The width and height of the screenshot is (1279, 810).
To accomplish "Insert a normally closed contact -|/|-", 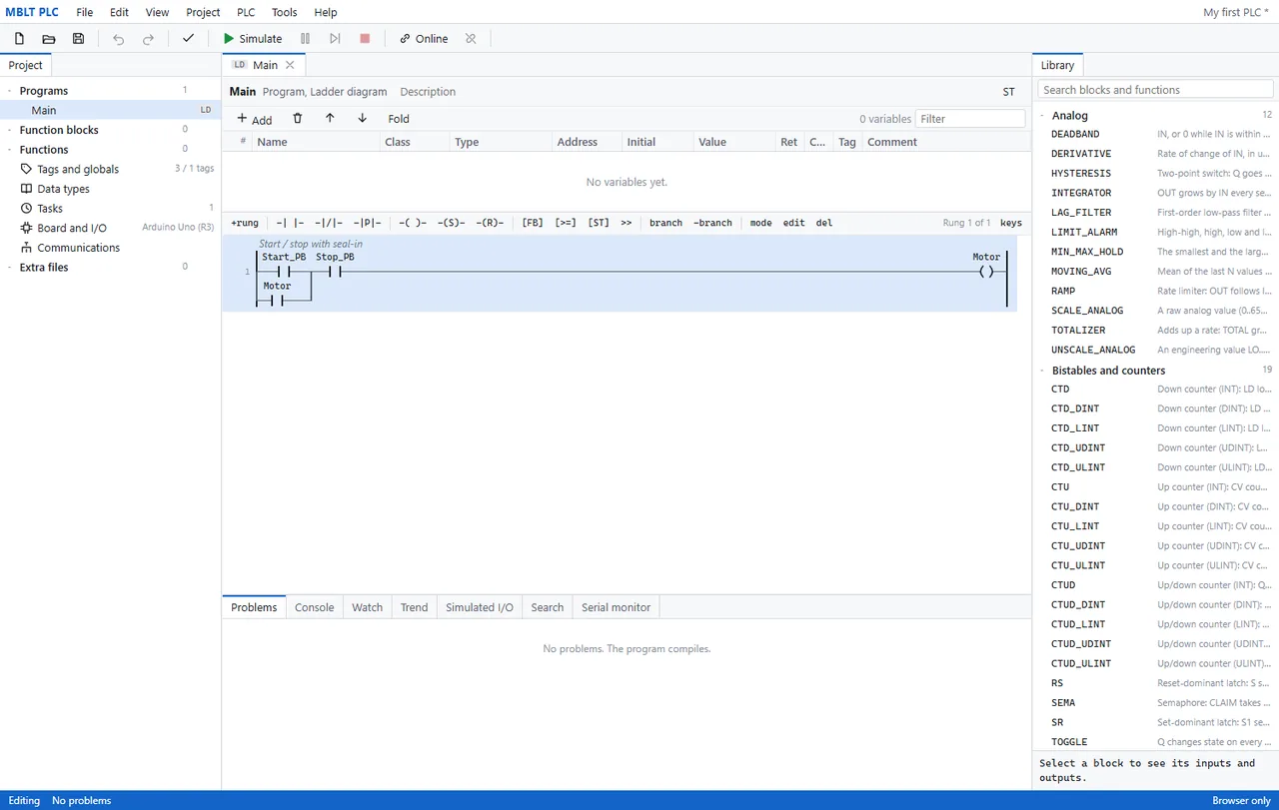I will [x=329, y=223].
